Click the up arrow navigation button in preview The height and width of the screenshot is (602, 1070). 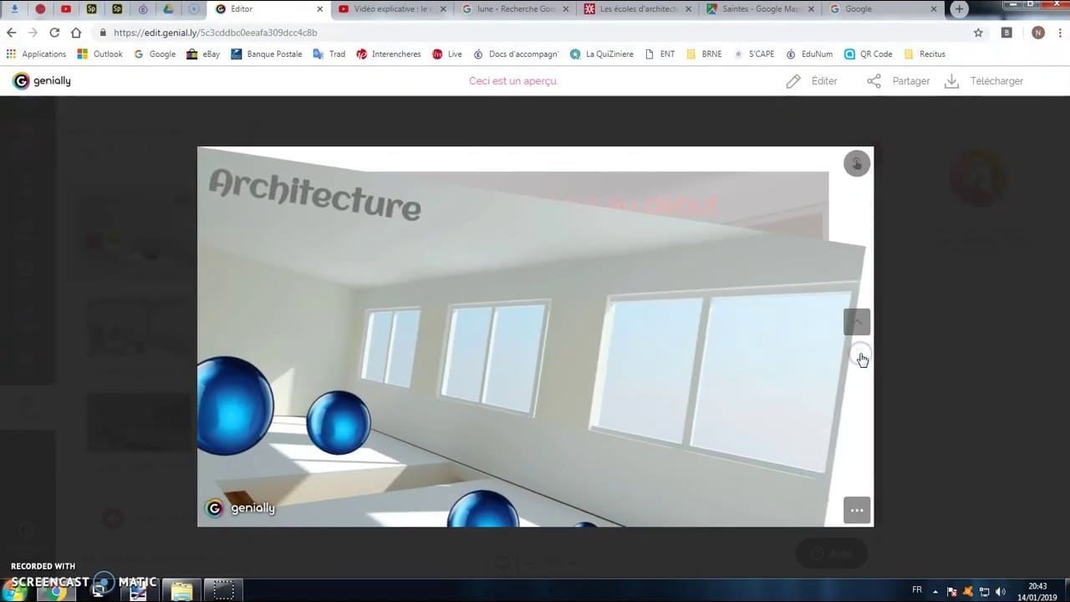[x=857, y=322]
